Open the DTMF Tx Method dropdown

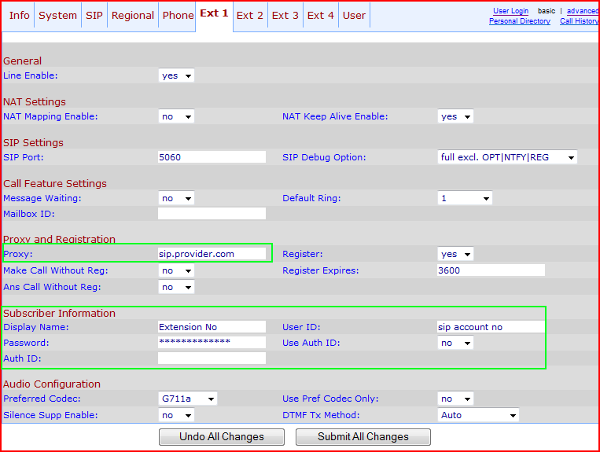[x=478, y=415]
